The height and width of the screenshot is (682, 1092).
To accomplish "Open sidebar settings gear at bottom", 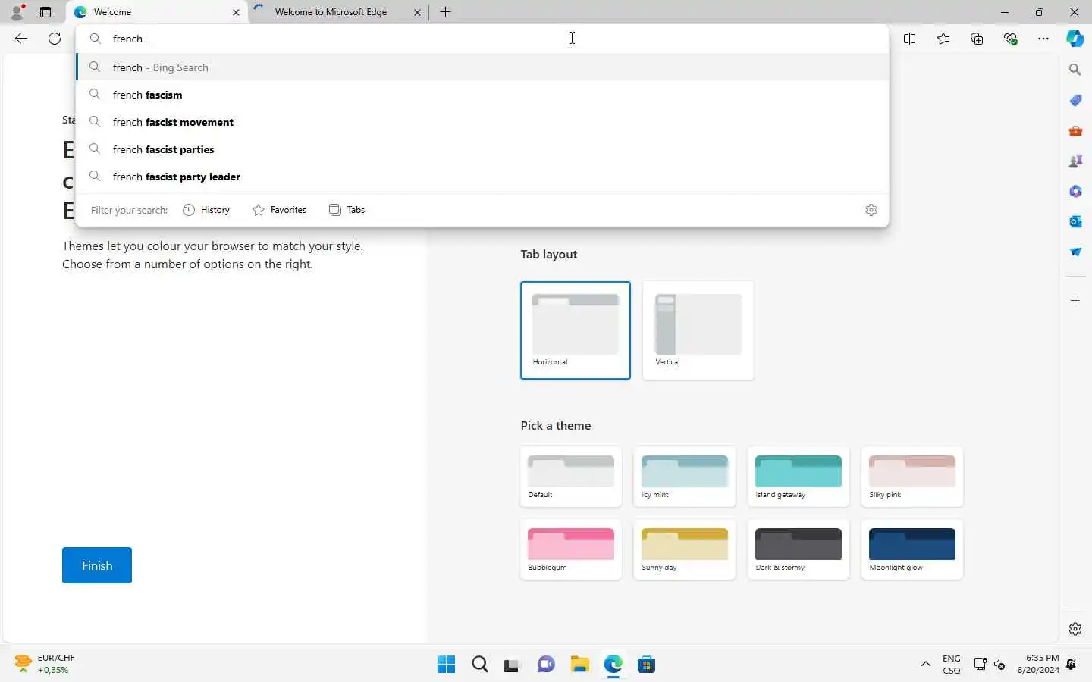I will pyautogui.click(x=1075, y=629).
